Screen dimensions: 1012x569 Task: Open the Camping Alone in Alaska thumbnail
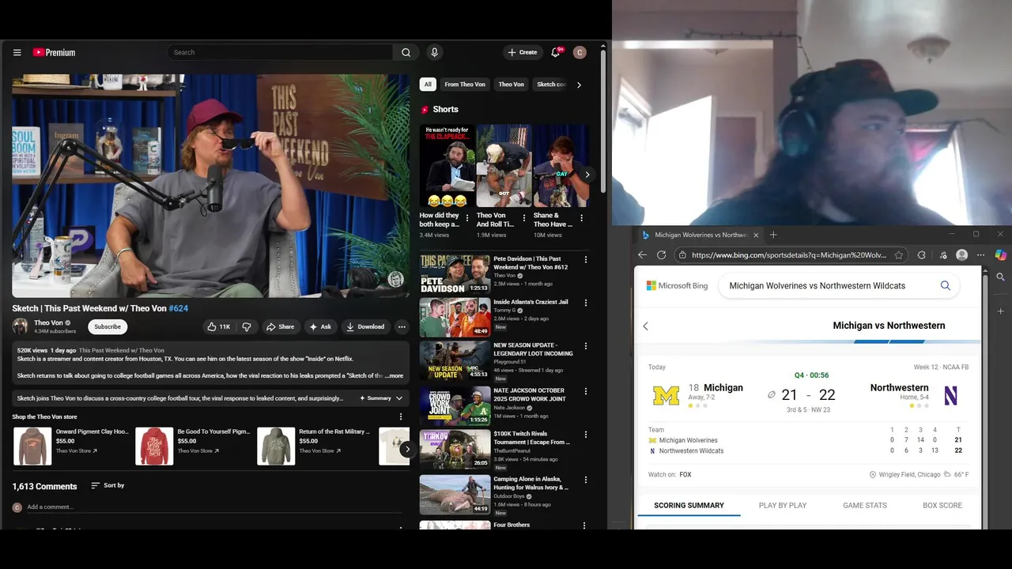click(x=455, y=494)
